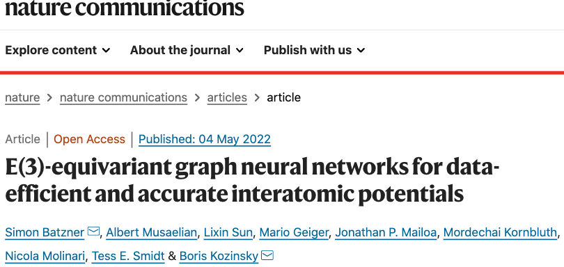This screenshot has height=267, width=564.
Task: Expand the Explore content dropdown
Action: click(x=58, y=50)
